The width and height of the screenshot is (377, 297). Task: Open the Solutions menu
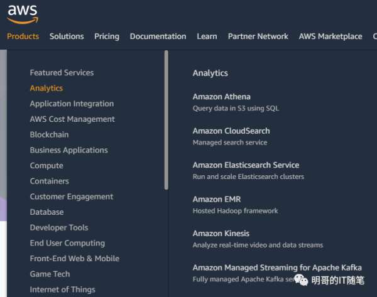67,36
